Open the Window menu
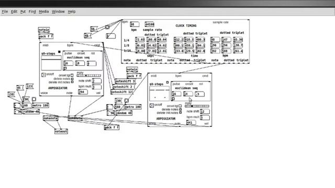 click(58, 11)
